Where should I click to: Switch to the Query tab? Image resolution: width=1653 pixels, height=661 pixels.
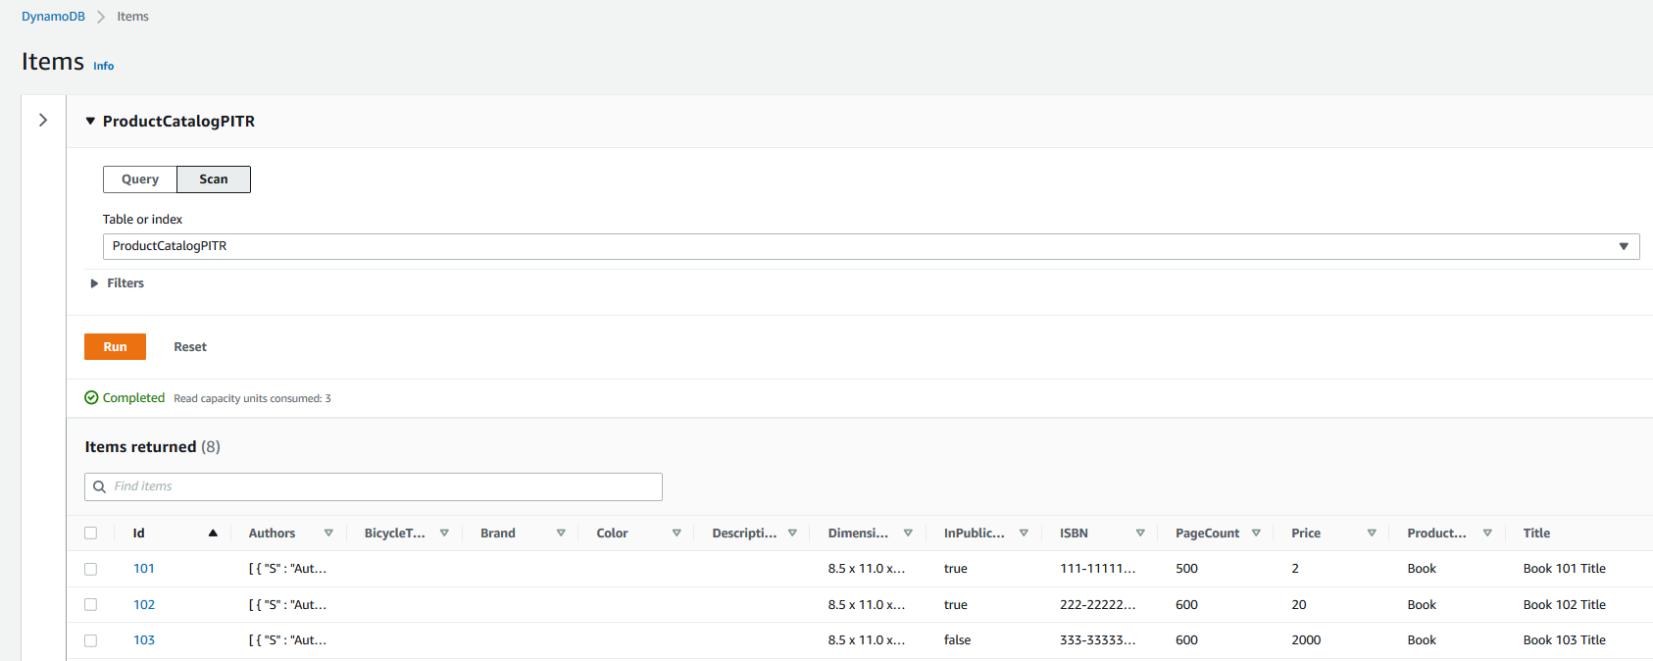tap(140, 179)
